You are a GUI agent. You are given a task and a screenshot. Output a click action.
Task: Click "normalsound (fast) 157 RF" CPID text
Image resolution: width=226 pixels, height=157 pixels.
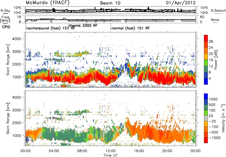pyautogui.click(x=51, y=28)
